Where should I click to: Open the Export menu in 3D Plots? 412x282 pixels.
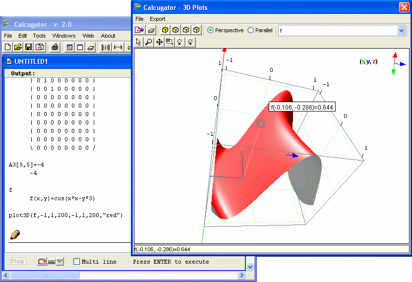[x=158, y=19]
